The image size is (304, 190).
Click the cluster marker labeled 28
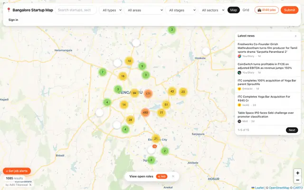130,120
